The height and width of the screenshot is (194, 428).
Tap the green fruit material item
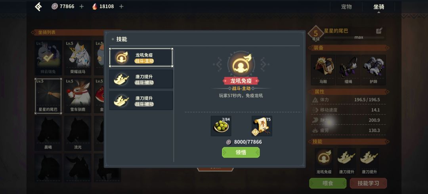(221, 126)
